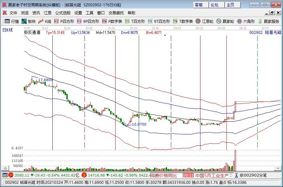
Task: Click the 主页 homepage button
Action: tap(232, 5)
